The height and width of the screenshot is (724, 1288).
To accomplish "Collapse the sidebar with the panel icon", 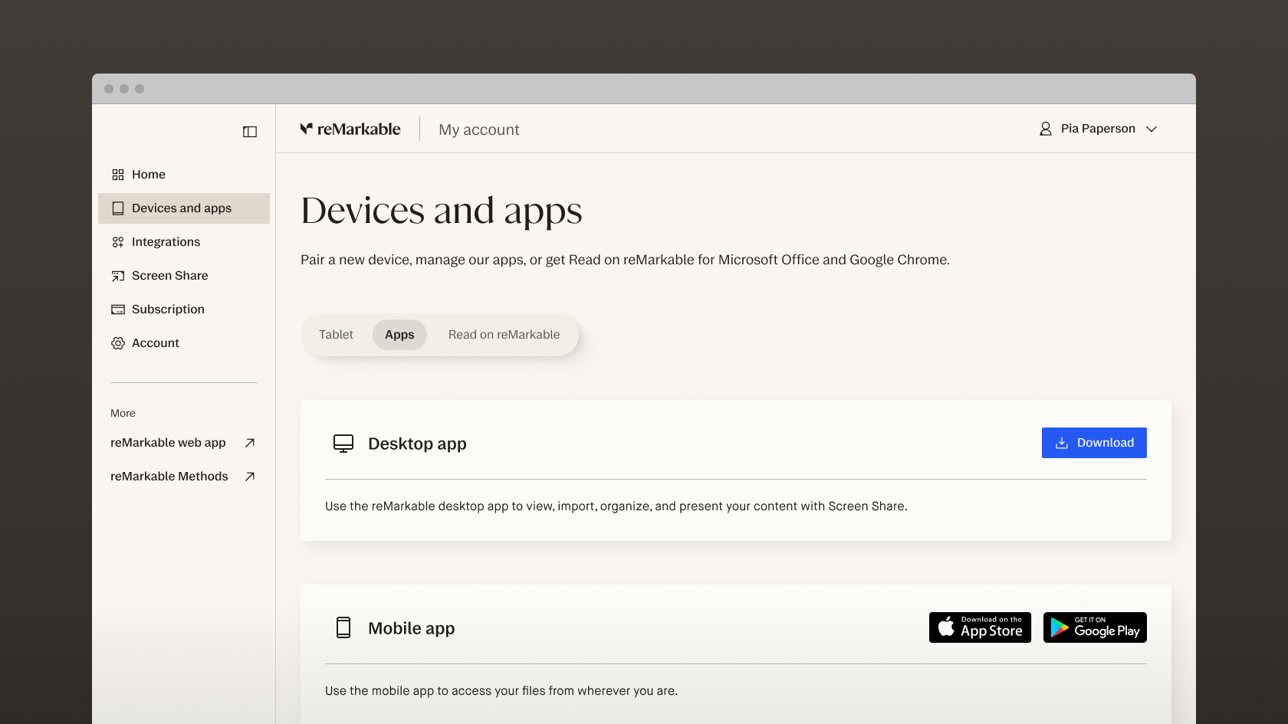I will click(250, 132).
